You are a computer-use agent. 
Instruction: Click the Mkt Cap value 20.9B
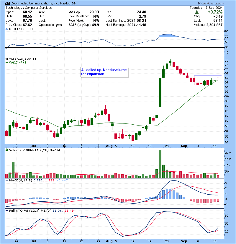[94, 12]
